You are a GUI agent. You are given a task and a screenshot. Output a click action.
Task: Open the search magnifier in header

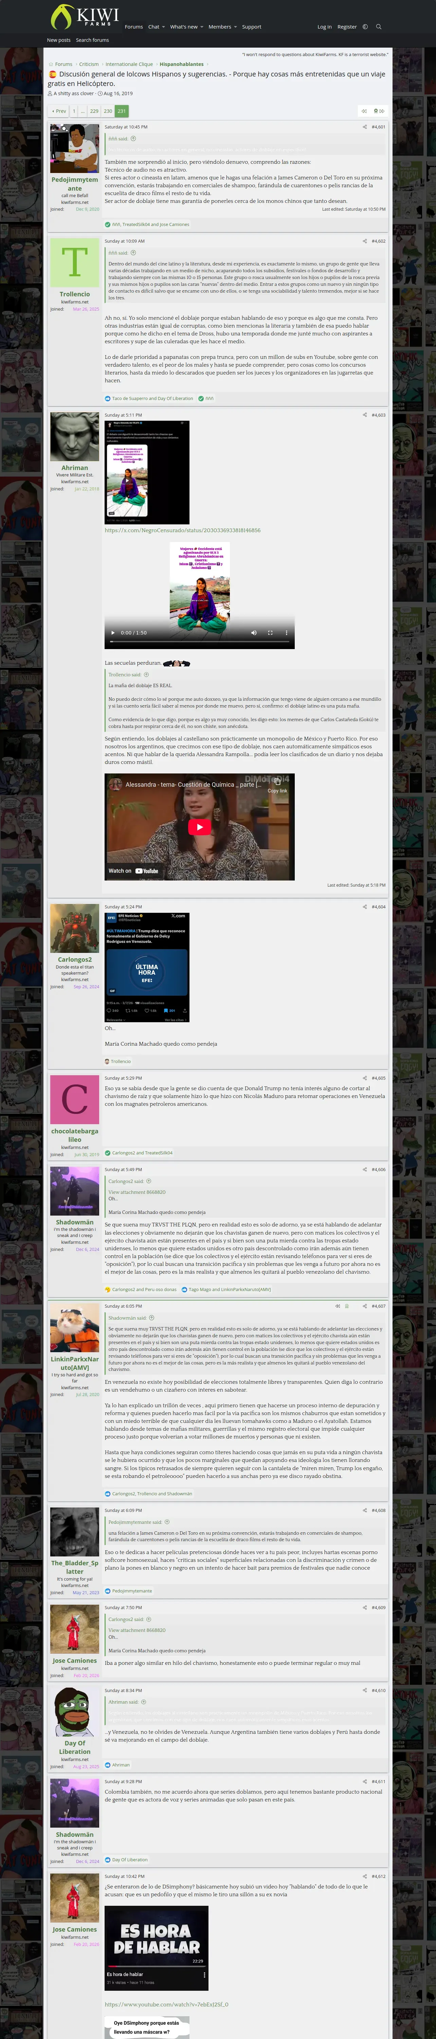point(378,27)
